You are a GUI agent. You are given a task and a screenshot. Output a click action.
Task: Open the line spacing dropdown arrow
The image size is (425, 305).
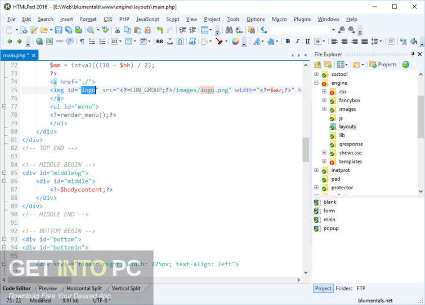tap(381, 42)
